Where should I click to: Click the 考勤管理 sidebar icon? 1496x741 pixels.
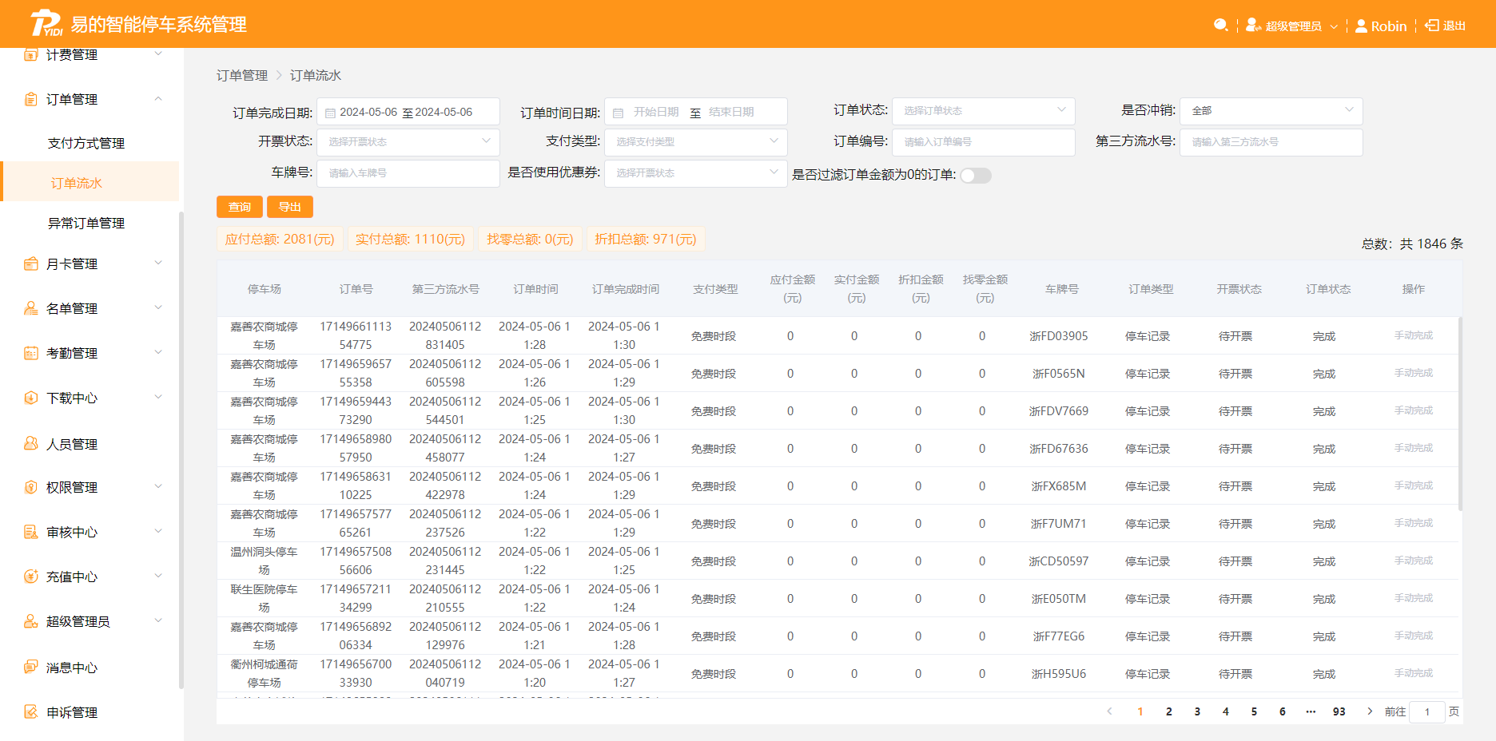point(31,353)
